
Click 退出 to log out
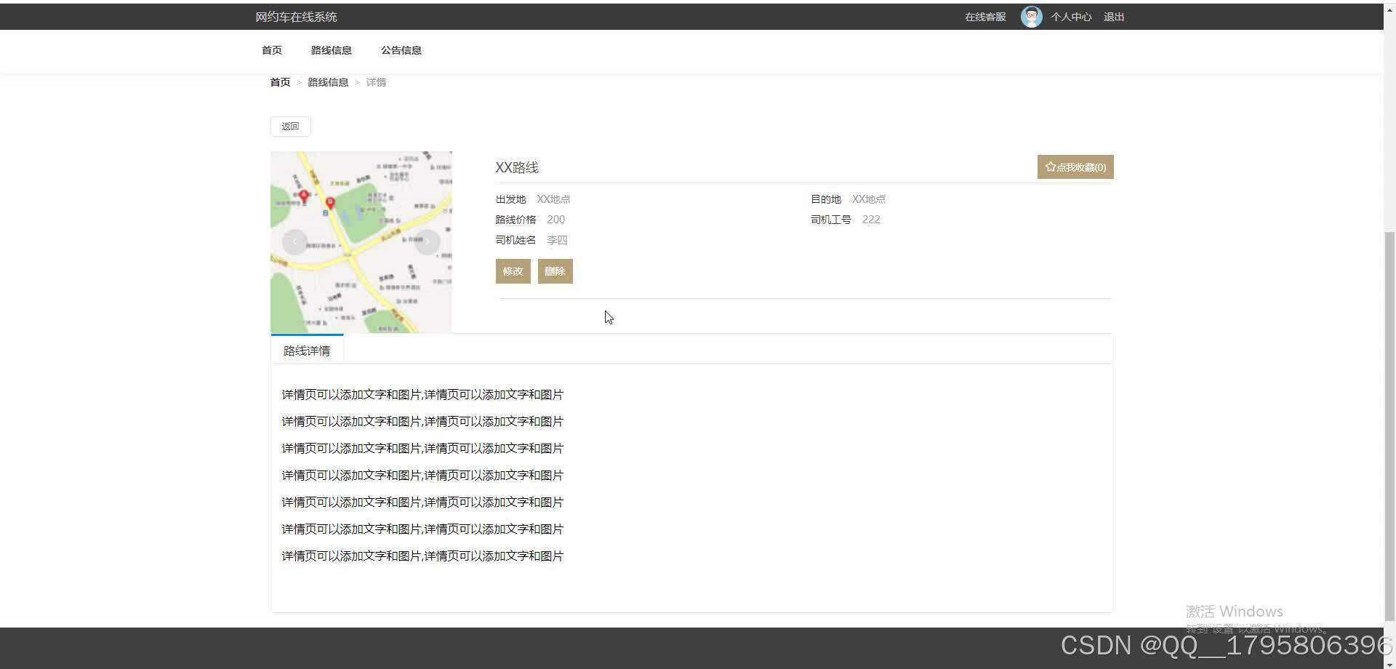tap(1113, 16)
